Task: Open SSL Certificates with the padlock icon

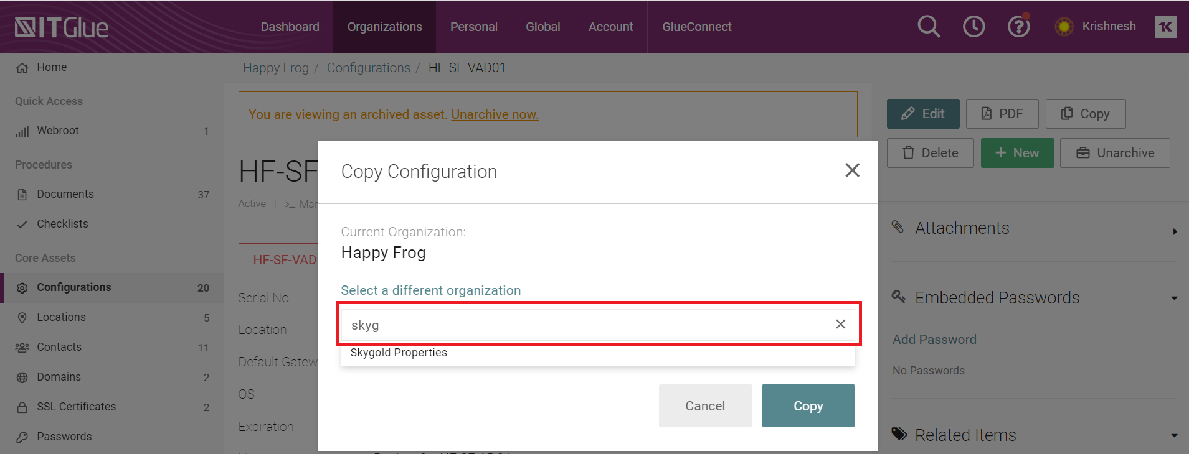Action: 22,407
